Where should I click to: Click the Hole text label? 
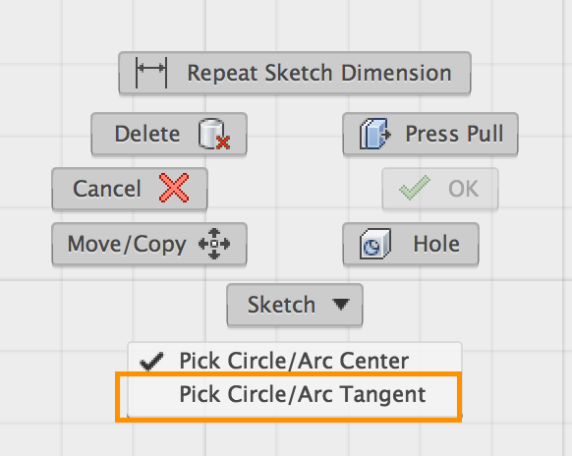tap(436, 244)
